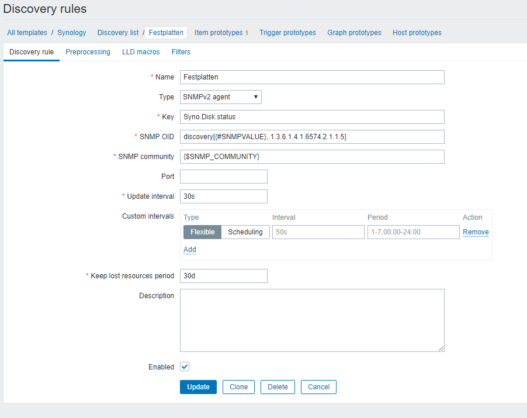Focus the Update interval field
This screenshot has height=418, width=527.
pyautogui.click(x=223, y=196)
